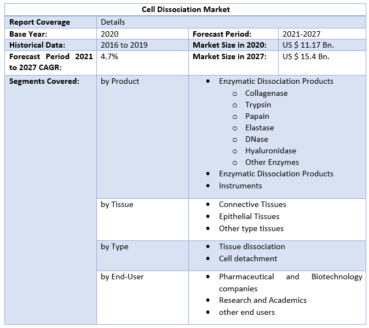Screen dimensions: 369x328
Task: Click the Hyaluronidase list entry
Action: click(x=270, y=151)
